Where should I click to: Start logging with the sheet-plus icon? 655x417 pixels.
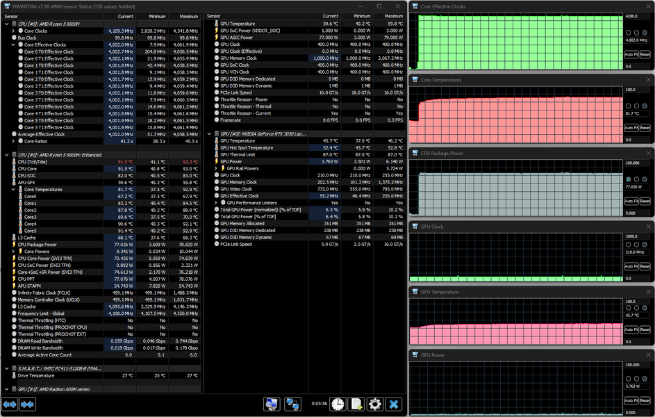click(356, 404)
